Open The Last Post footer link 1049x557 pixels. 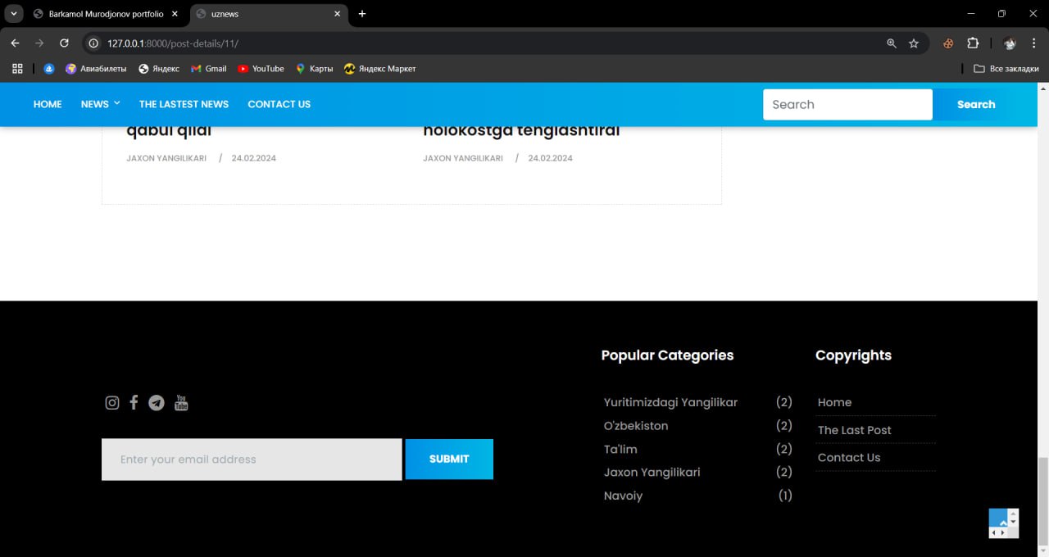(854, 430)
